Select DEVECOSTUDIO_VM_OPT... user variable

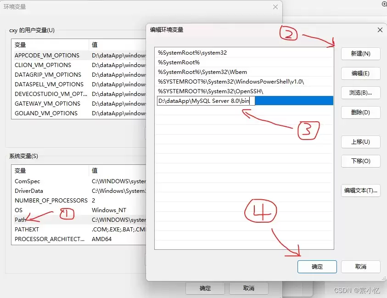79,94
